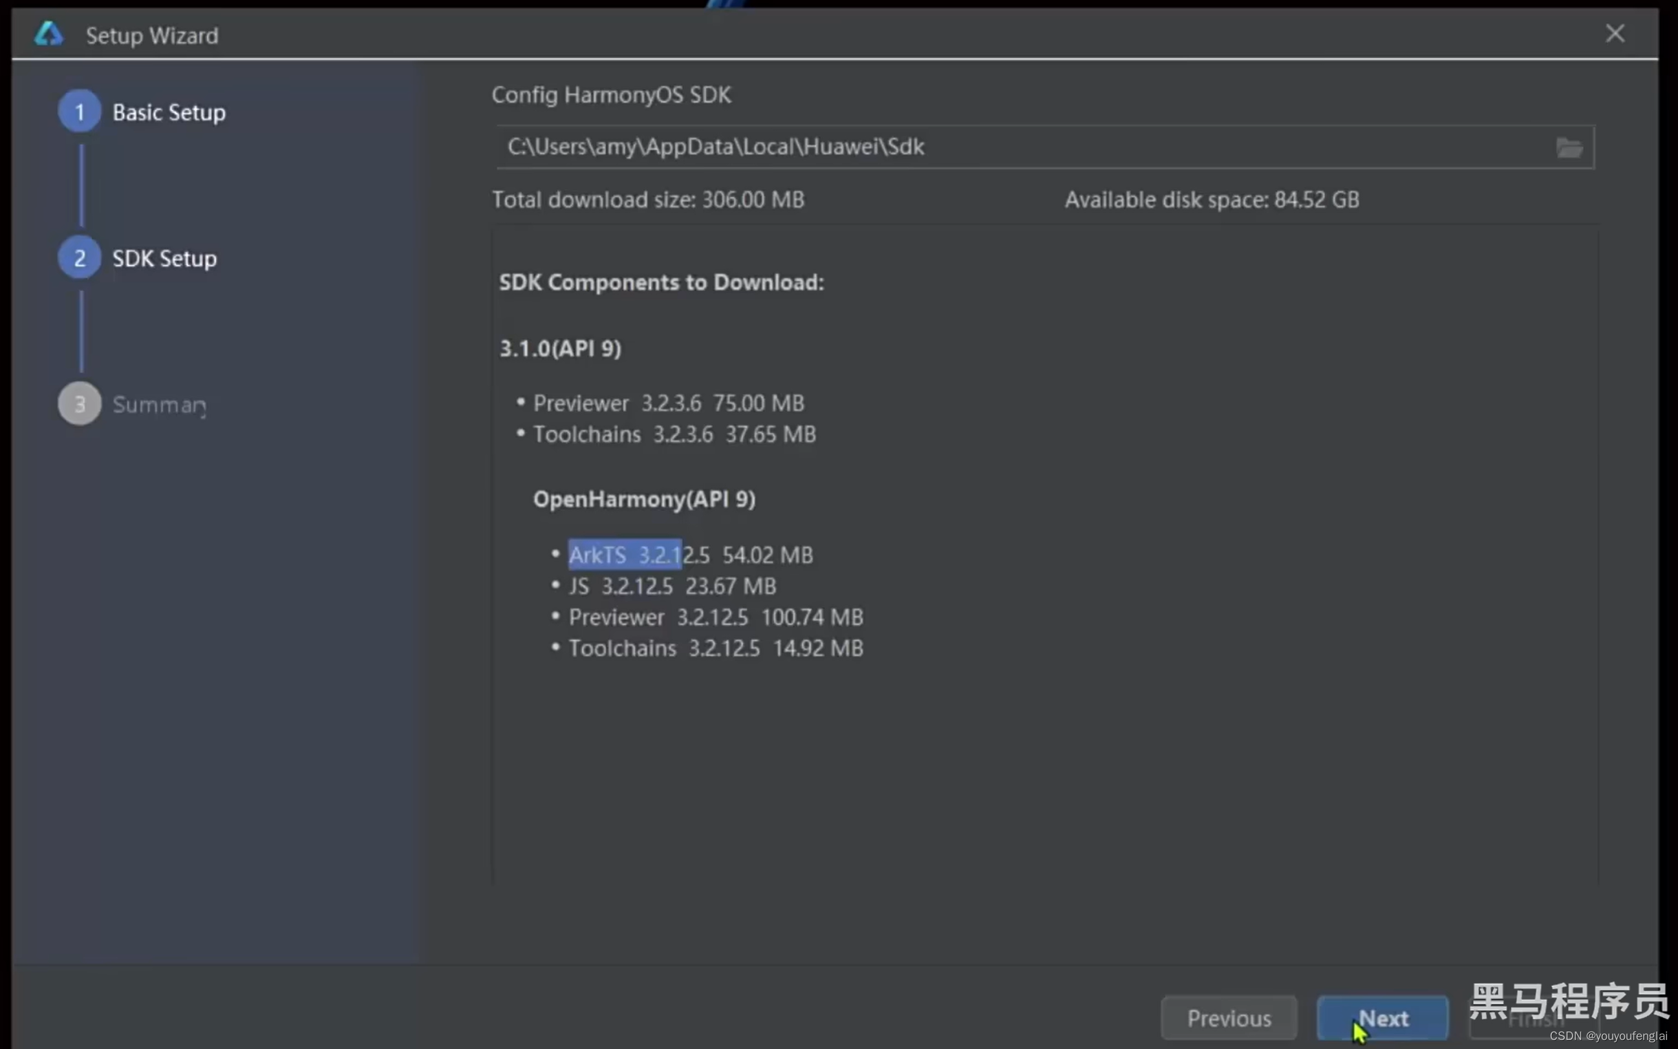1678x1049 pixels.
Task: Click the OpenHarmony(API 9) heading
Action: pos(643,500)
